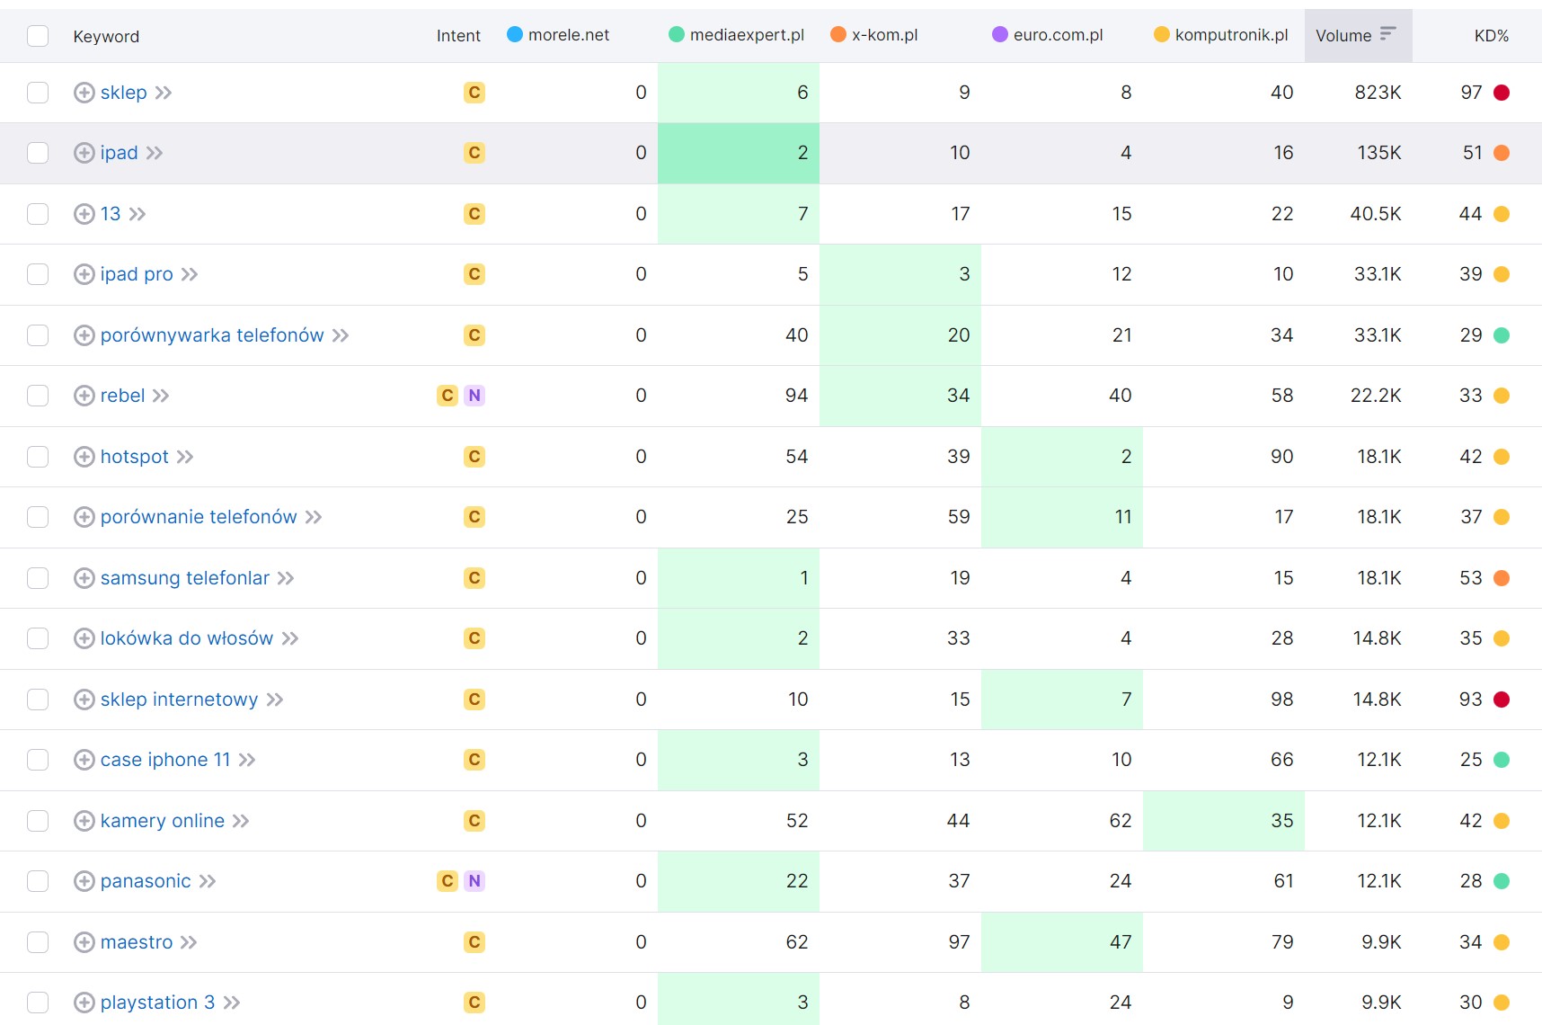Sort by mediaexpert.pl column header
The image size is (1542, 1025).
[x=747, y=35]
